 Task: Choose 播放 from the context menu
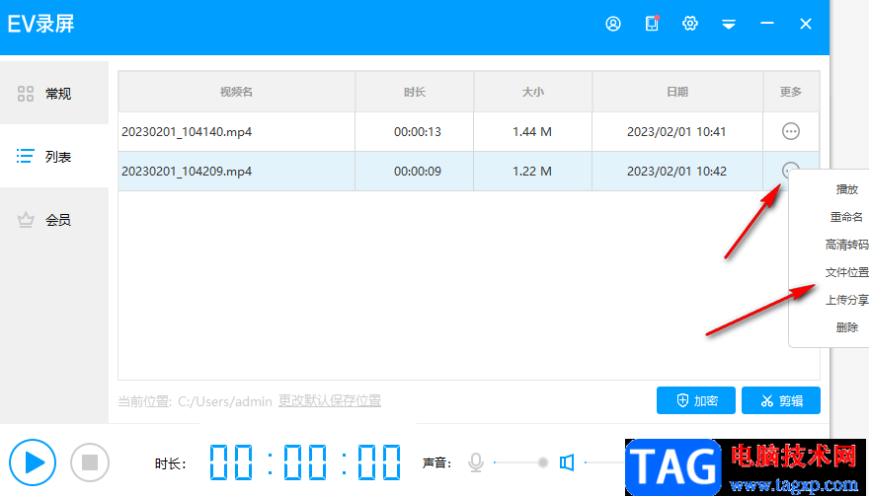click(x=847, y=189)
